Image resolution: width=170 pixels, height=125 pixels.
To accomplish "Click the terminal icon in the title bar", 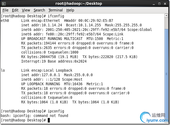I will (4, 4).
